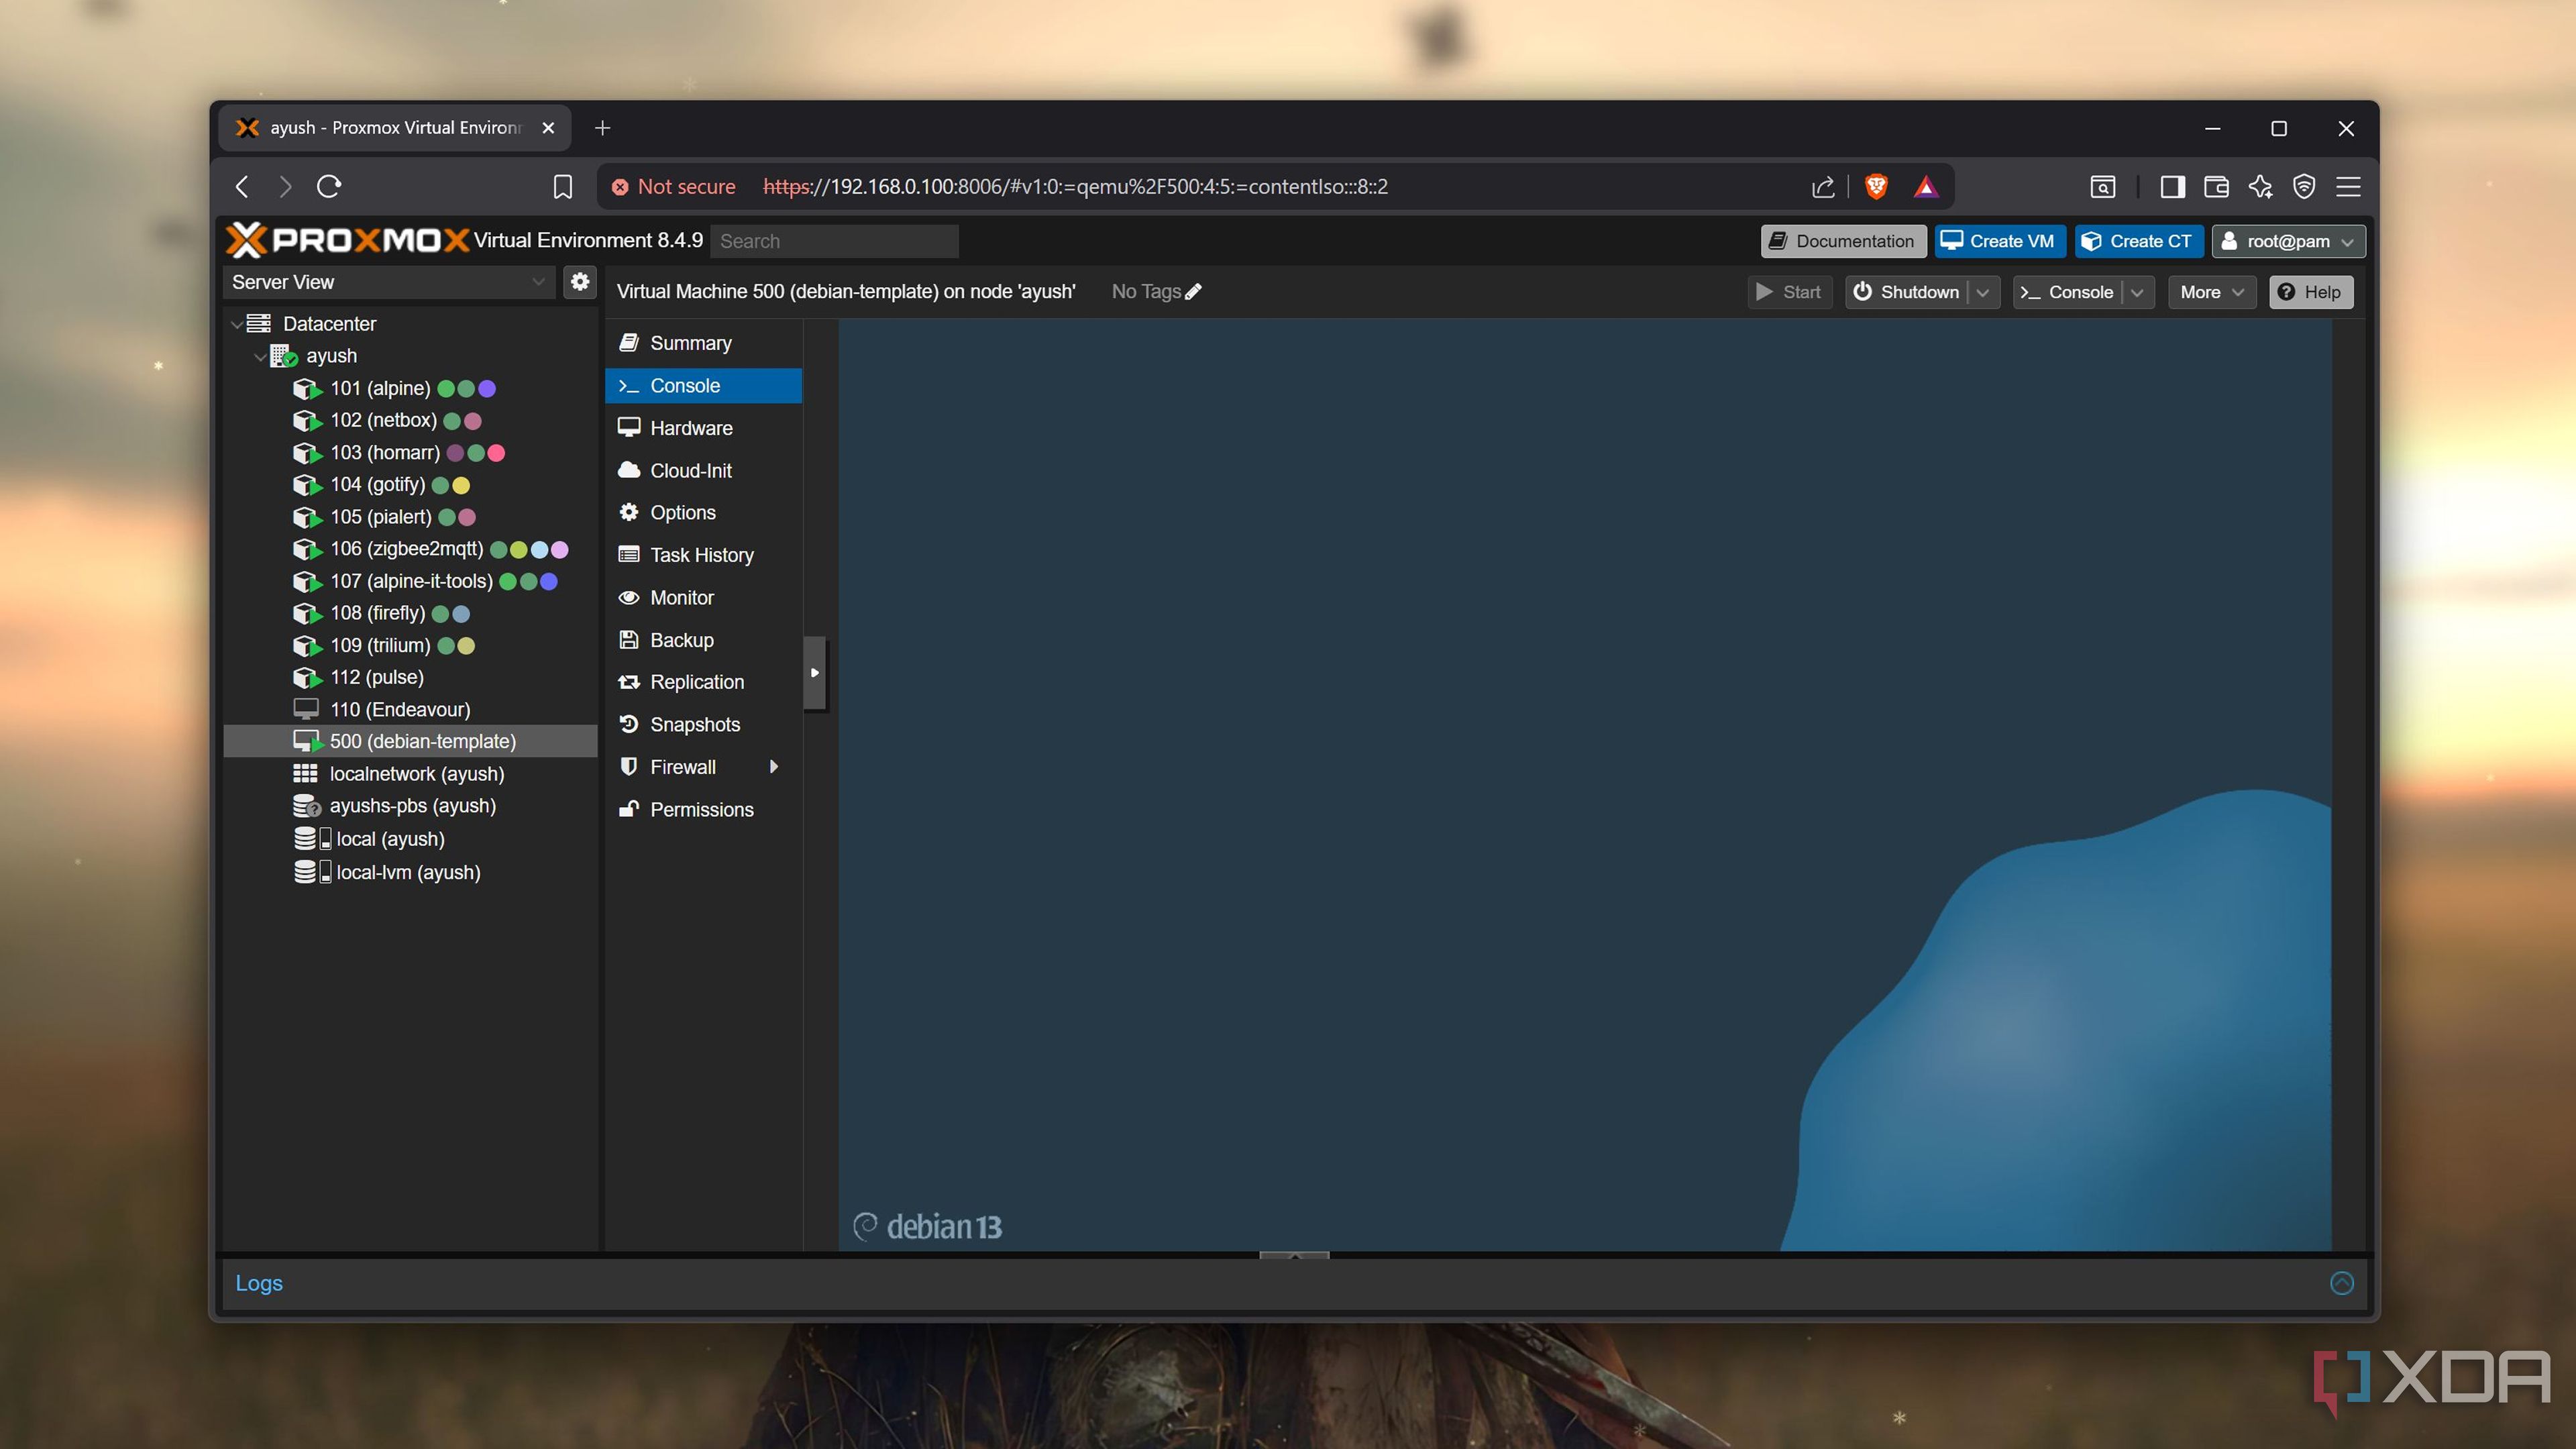
Task: Click the Shutdown button
Action: coord(1907,292)
